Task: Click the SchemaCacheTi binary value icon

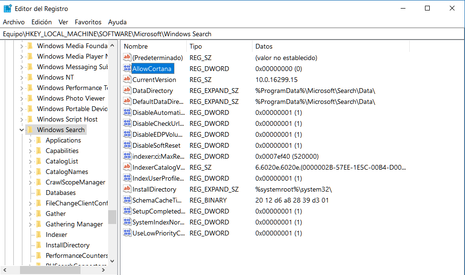Action: [x=127, y=200]
